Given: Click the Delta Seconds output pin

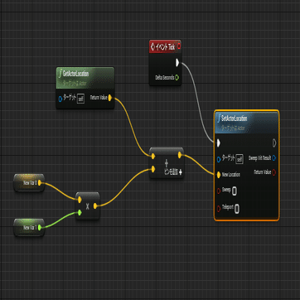Looking at the screenshot, I should (x=177, y=78).
